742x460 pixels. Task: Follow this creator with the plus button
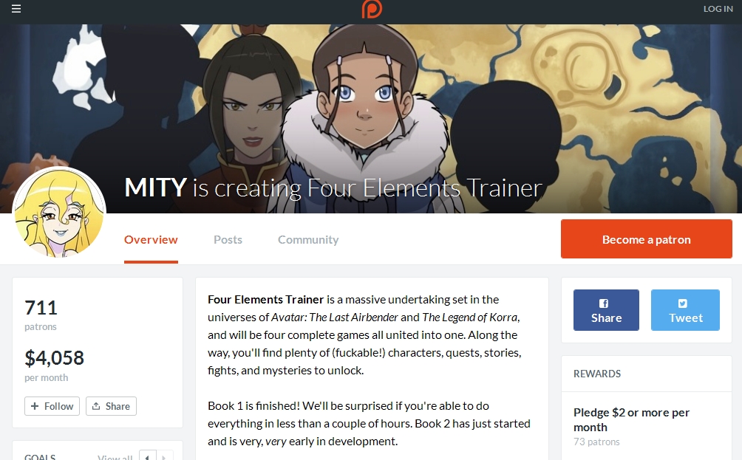52,406
